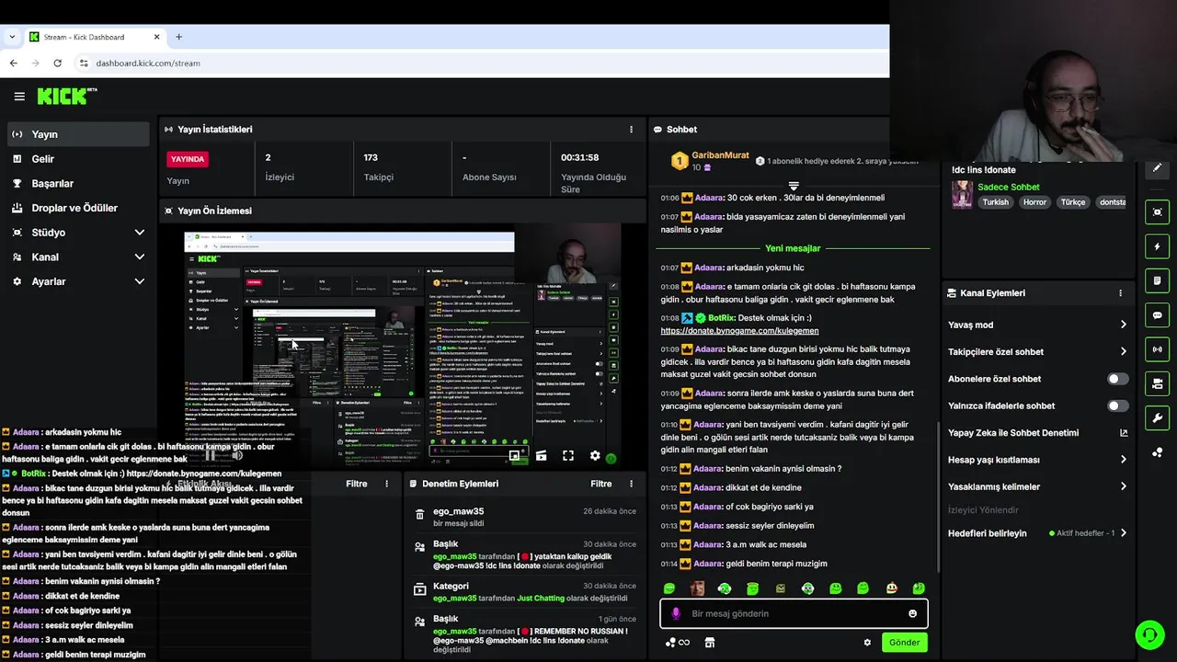Open the donate.bynogame.com/kulegemen chat link
1177x662 pixels.
tap(739, 331)
